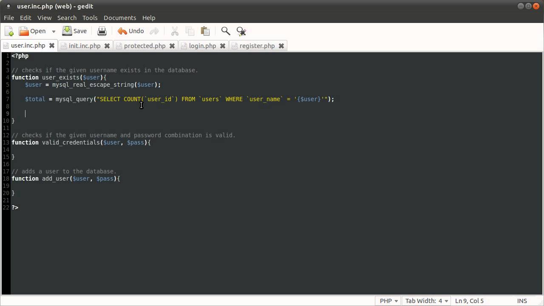Paste from clipboard icon
This screenshot has width=544, height=306.
point(205,31)
